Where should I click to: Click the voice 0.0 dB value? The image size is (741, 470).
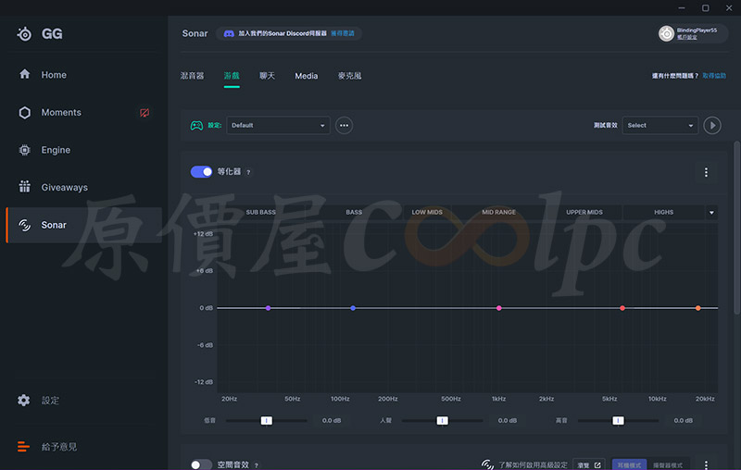[x=508, y=420]
